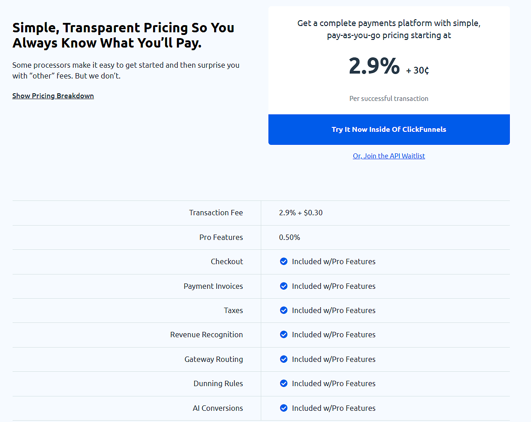Click the large 2.9% price figure
This screenshot has width=531, height=422.
click(374, 65)
